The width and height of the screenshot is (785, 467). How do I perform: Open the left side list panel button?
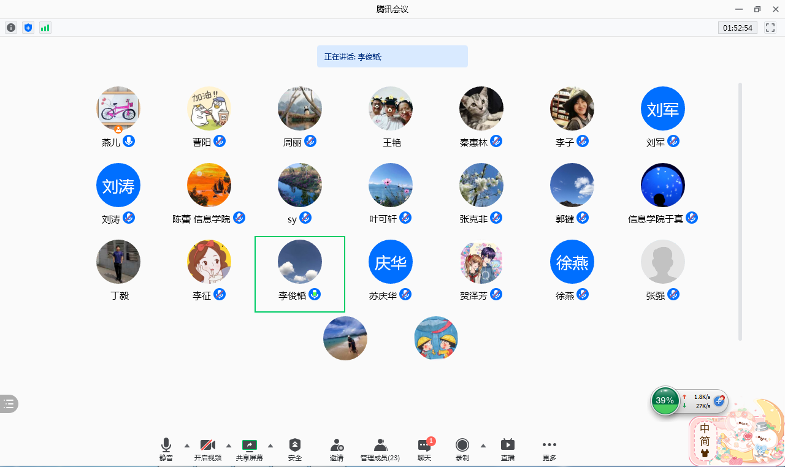pos(9,403)
